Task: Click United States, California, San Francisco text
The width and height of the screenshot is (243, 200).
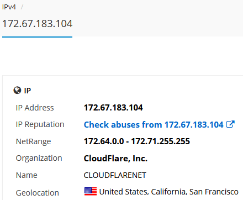Action: tap(169, 192)
